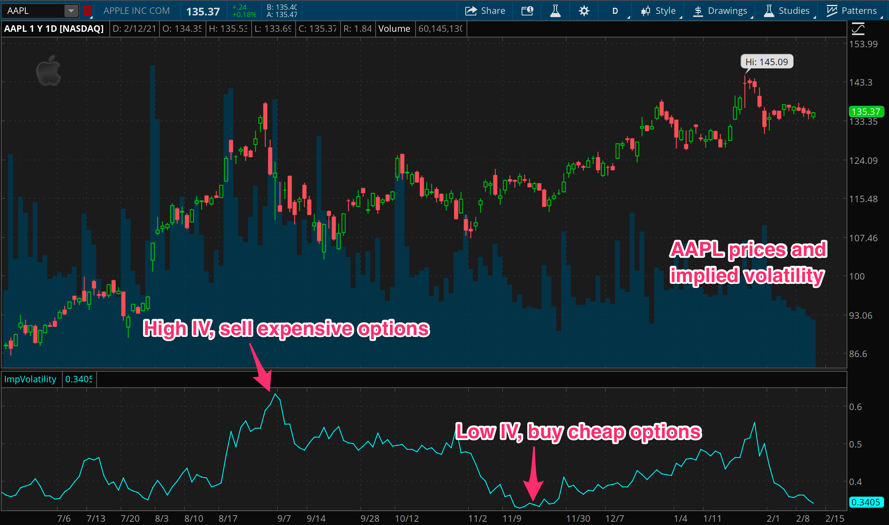The image size is (889, 525).
Task: Click the 9/7 date axis label
Action: (x=284, y=518)
